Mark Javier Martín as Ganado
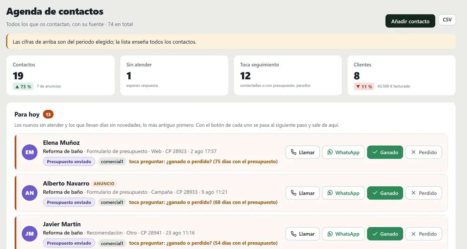The height and width of the screenshot is (249, 467). (385, 234)
